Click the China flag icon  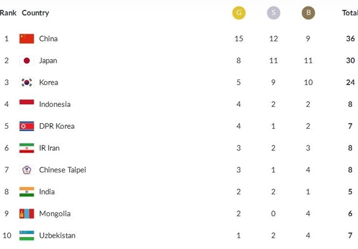tap(27, 38)
